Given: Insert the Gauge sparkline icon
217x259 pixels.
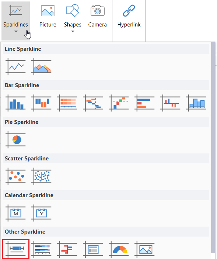Looking at the screenshot, I should [119, 249].
